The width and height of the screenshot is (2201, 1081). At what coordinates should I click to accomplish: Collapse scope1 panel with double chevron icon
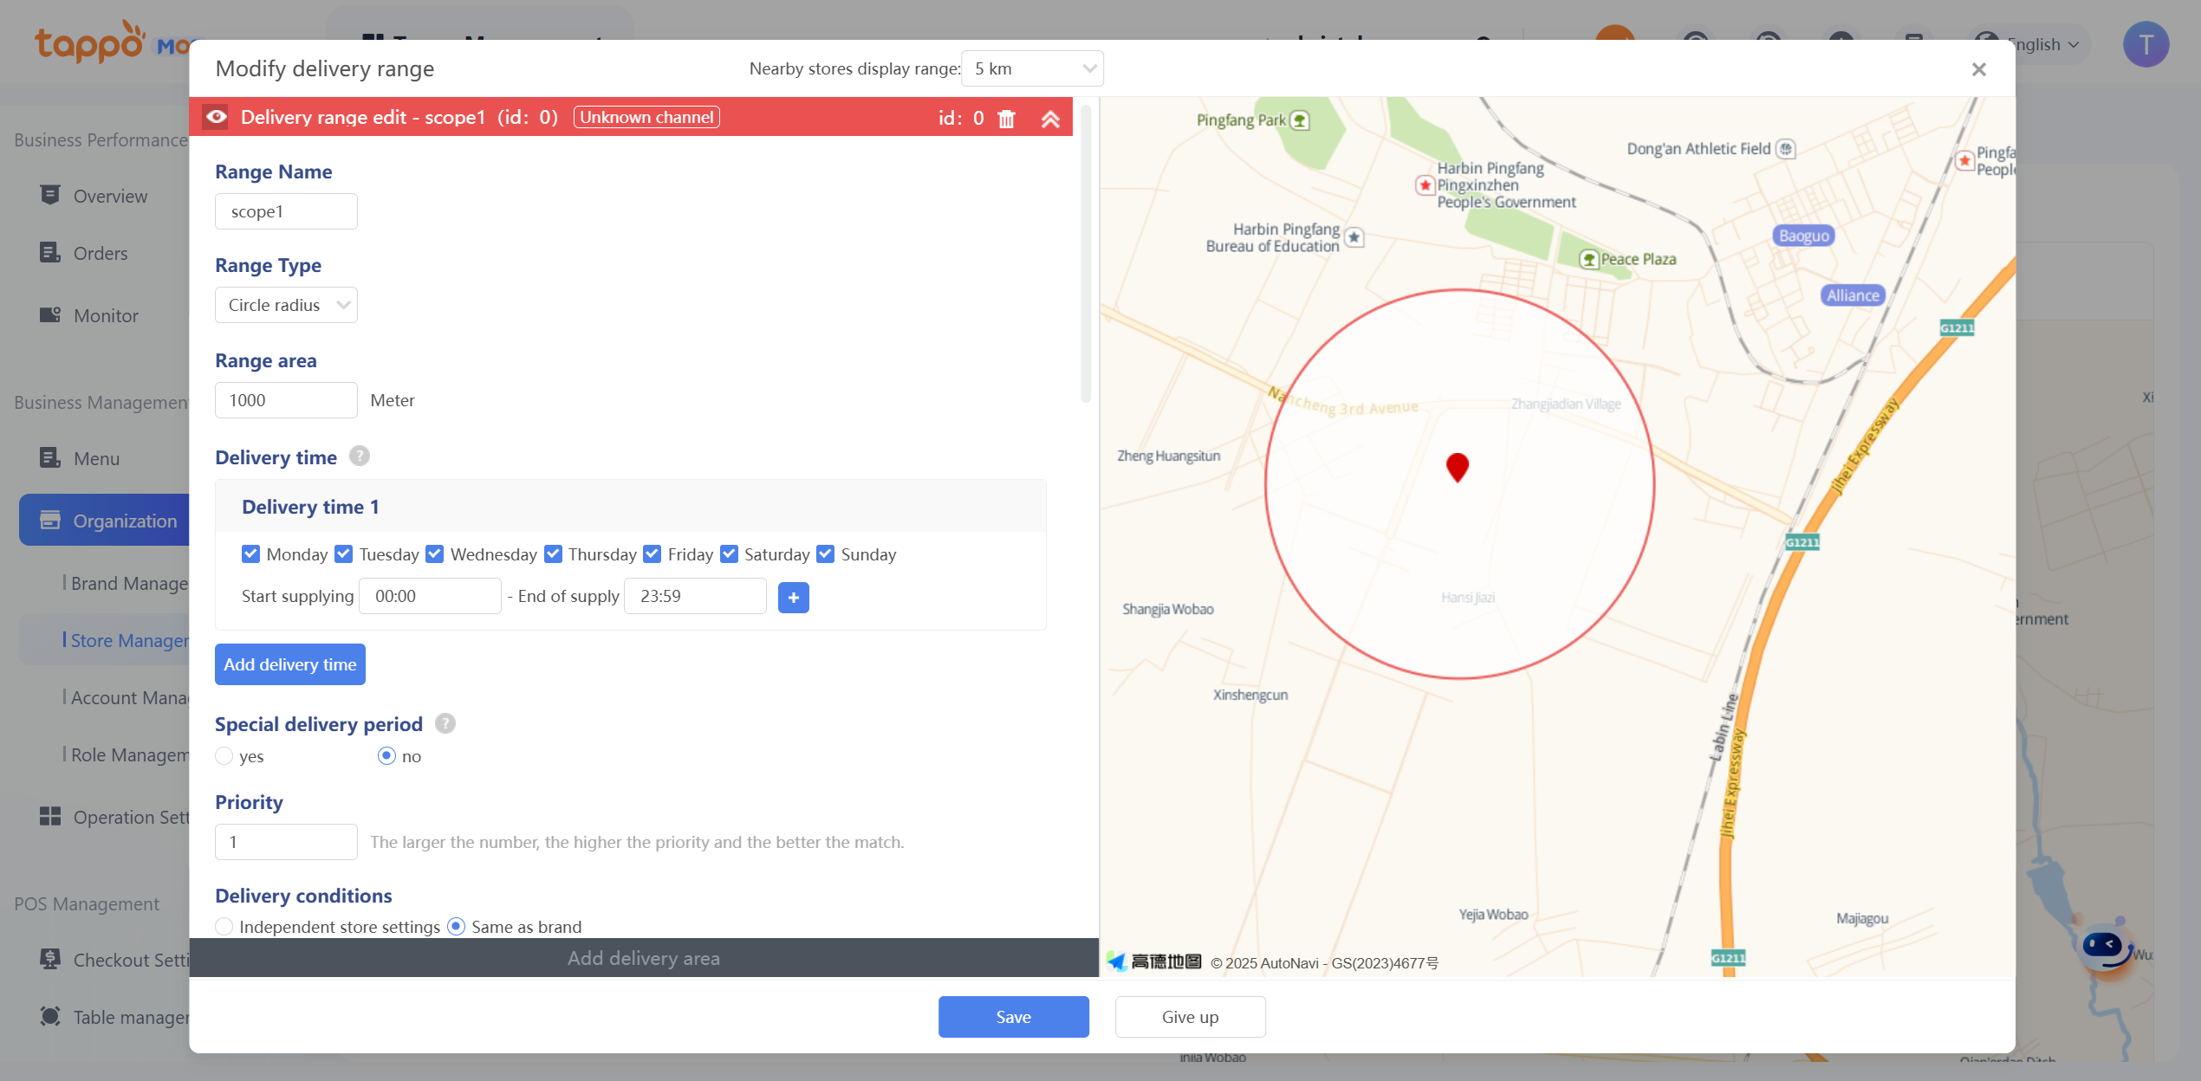[1050, 119]
